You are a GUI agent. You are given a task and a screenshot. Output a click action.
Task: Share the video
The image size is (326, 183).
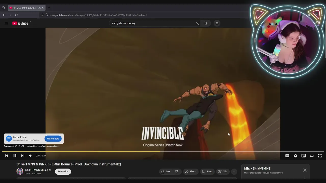point(191,172)
